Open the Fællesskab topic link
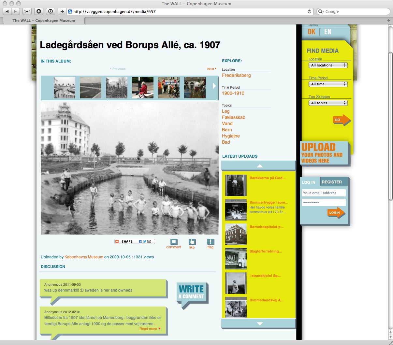The image size is (393, 345). [234, 117]
